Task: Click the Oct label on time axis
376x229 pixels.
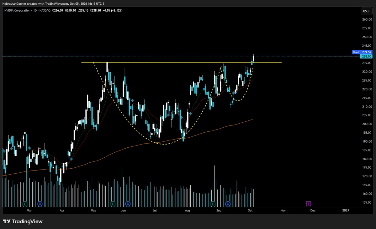Action: [250, 211]
